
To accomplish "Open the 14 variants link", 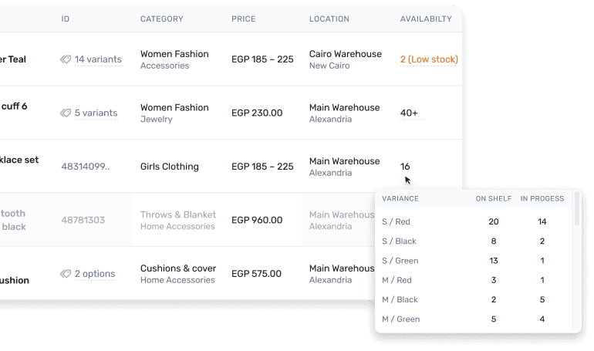I will click(97, 59).
